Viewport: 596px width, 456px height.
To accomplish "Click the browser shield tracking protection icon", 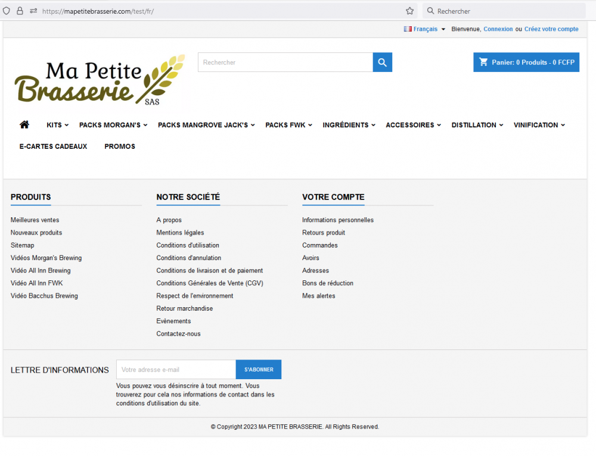I will [x=7, y=11].
